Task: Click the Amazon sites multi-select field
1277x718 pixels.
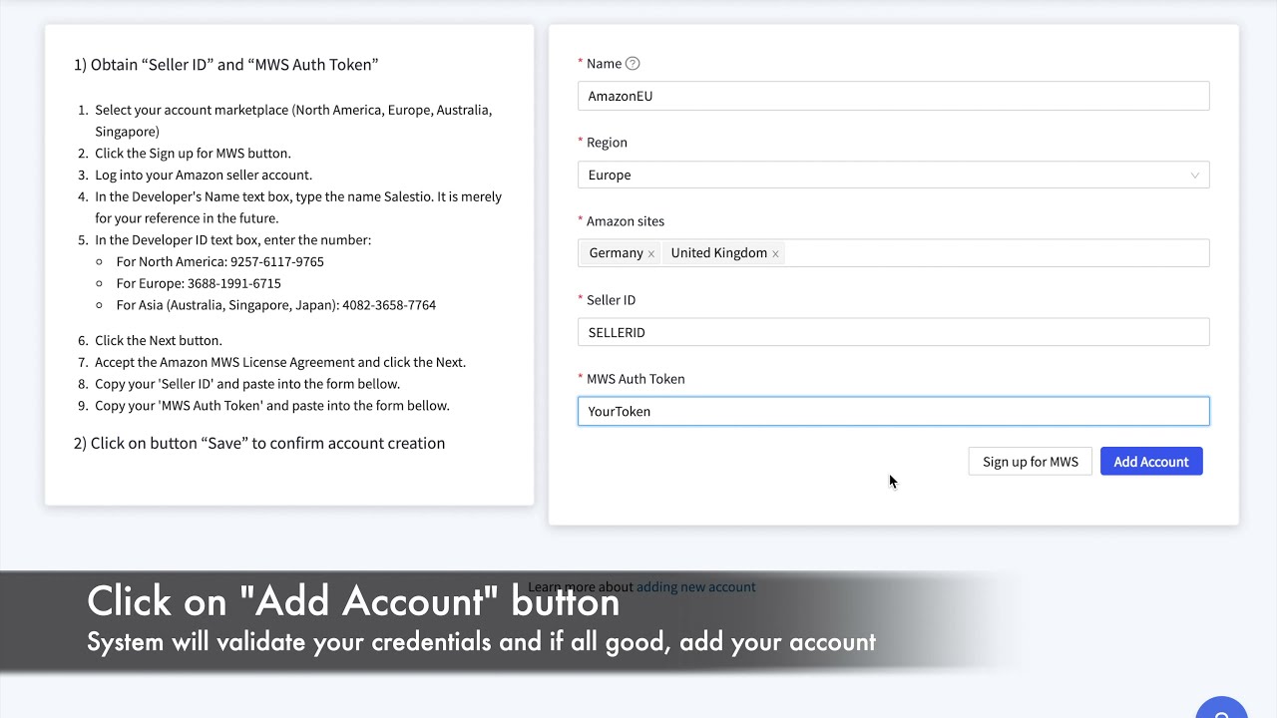Action: point(893,253)
